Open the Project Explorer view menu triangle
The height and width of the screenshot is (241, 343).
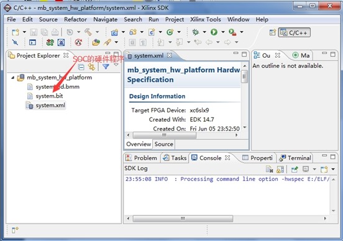click(x=116, y=65)
